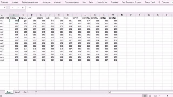Screen dimensions: 173x97
Task: Select row label ending #10
Action: pos(5,46)
